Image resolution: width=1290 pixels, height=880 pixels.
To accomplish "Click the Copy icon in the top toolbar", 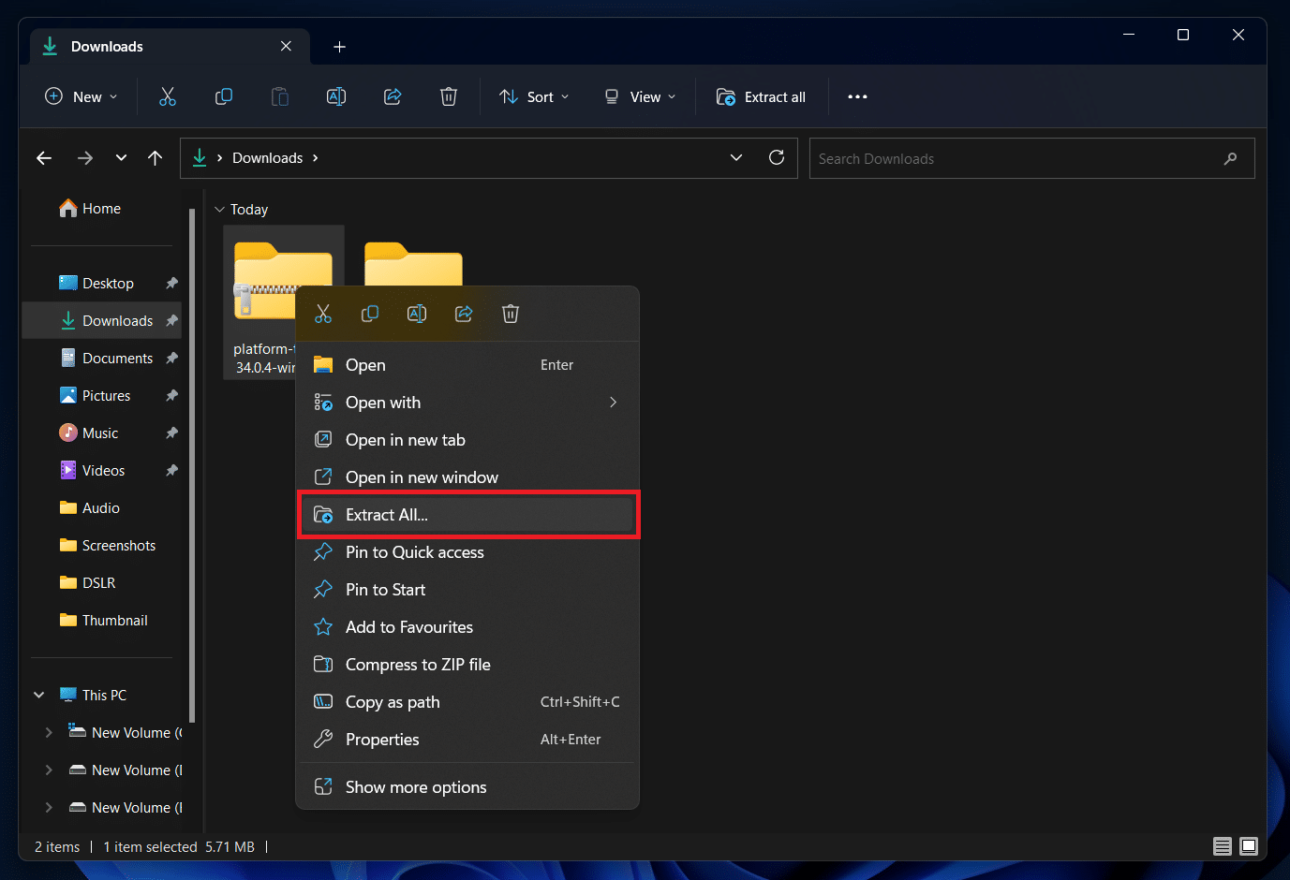I will [x=224, y=96].
